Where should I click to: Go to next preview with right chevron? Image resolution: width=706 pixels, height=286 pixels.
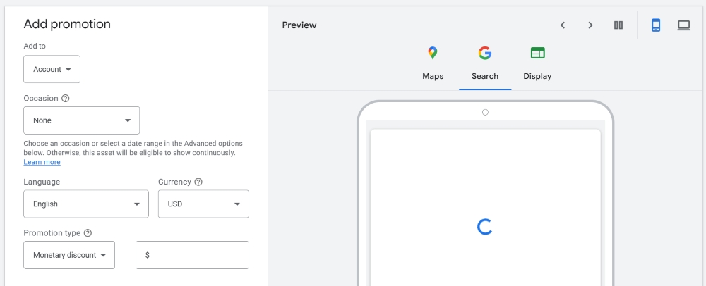(x=590, y=25)
